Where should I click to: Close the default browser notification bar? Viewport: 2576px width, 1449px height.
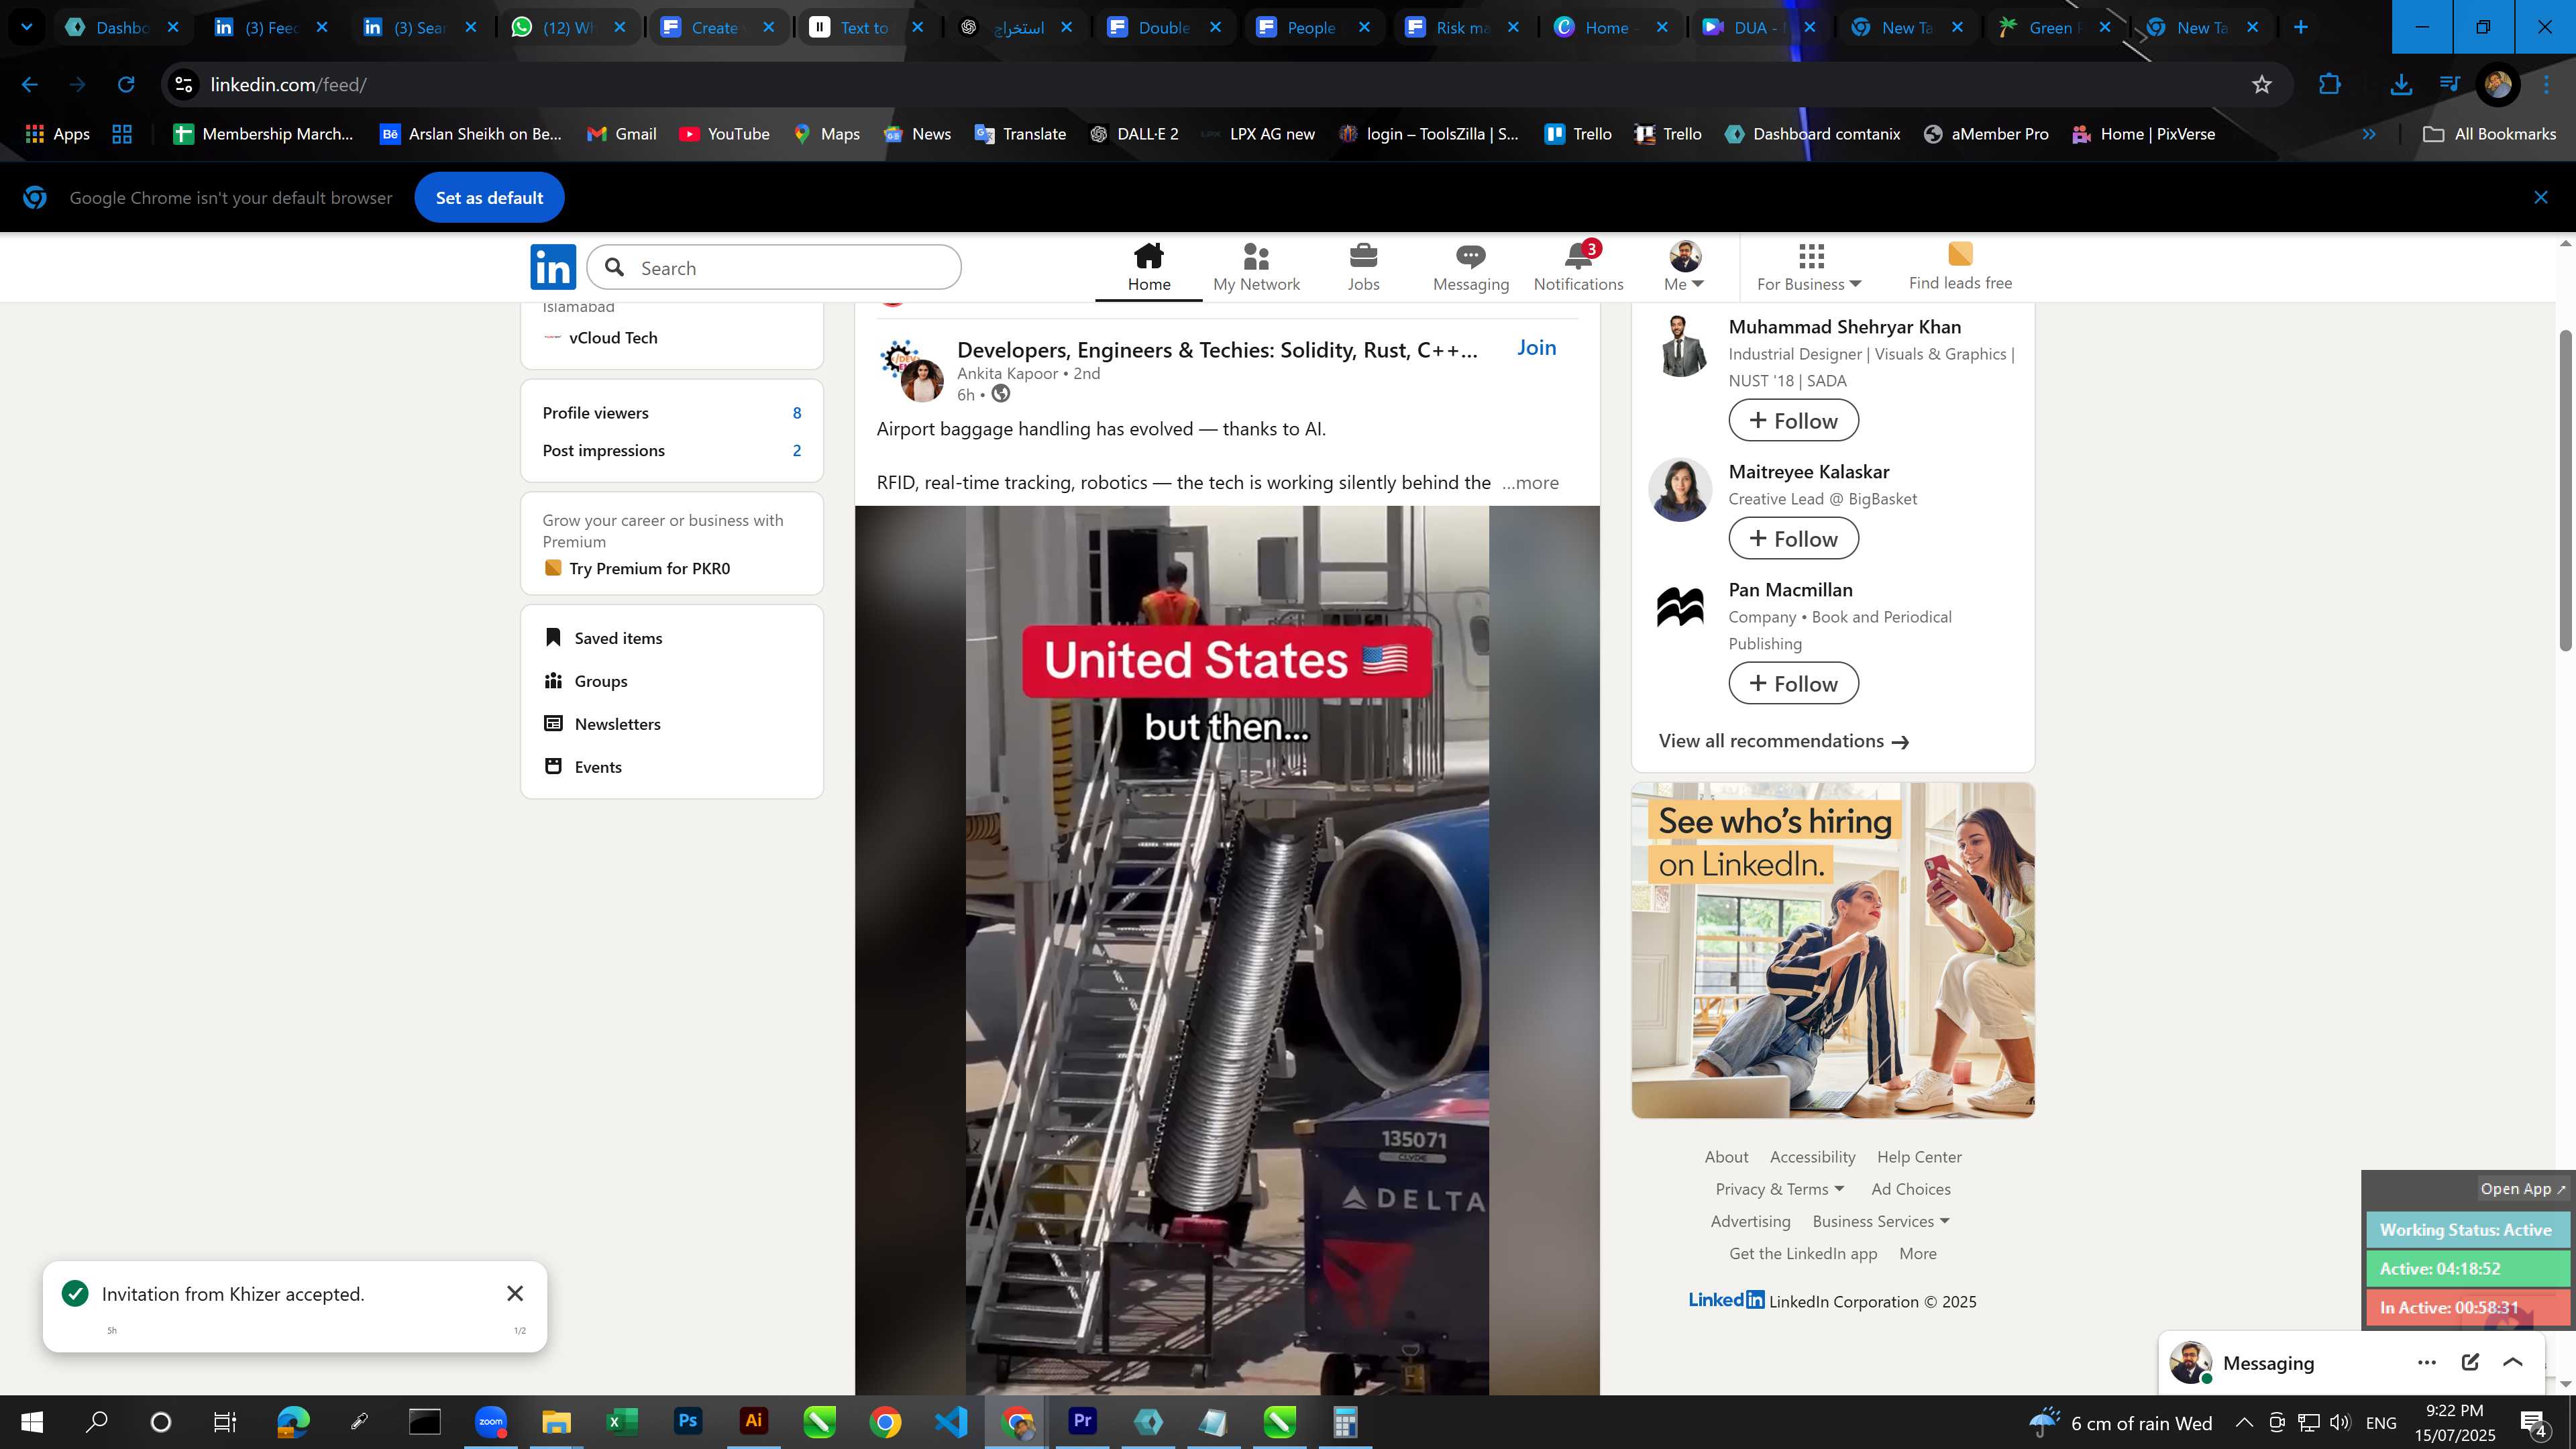(x=2541, y=197)
